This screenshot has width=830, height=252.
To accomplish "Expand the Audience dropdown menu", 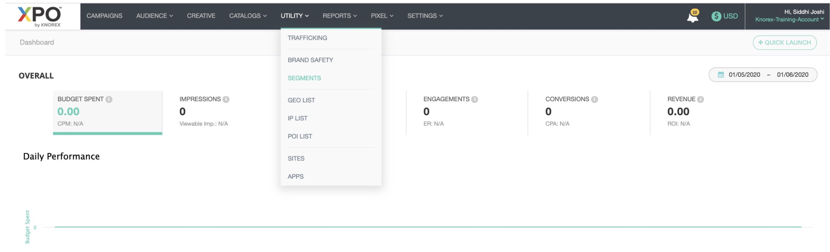I will click(155, 16).
